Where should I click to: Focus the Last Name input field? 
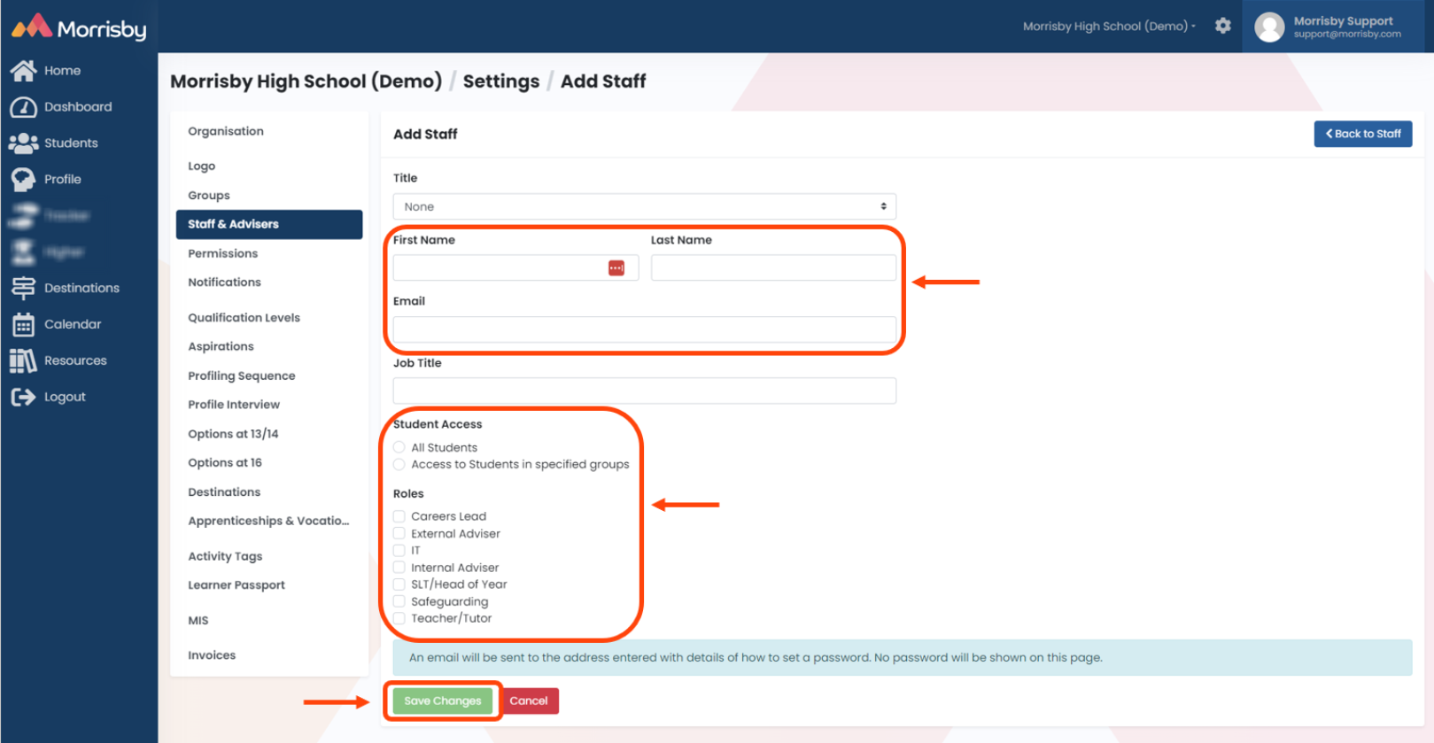click(773, 268)
